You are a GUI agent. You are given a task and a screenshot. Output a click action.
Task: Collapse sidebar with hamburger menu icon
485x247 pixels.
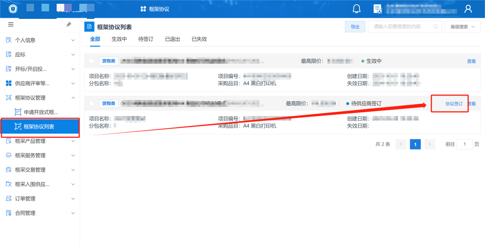(x=11, y=25)
